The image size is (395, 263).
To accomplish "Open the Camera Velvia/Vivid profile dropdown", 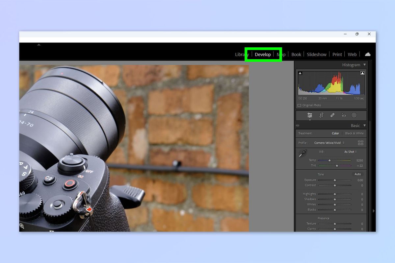I will (x=329, y=143).
